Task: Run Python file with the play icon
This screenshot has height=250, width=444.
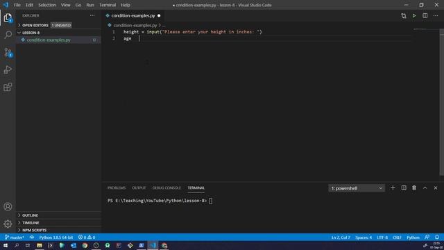Action: coord(414,16)
